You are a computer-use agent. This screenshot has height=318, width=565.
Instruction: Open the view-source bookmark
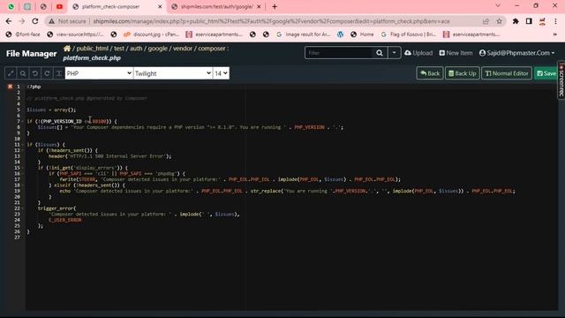point(75,34)
